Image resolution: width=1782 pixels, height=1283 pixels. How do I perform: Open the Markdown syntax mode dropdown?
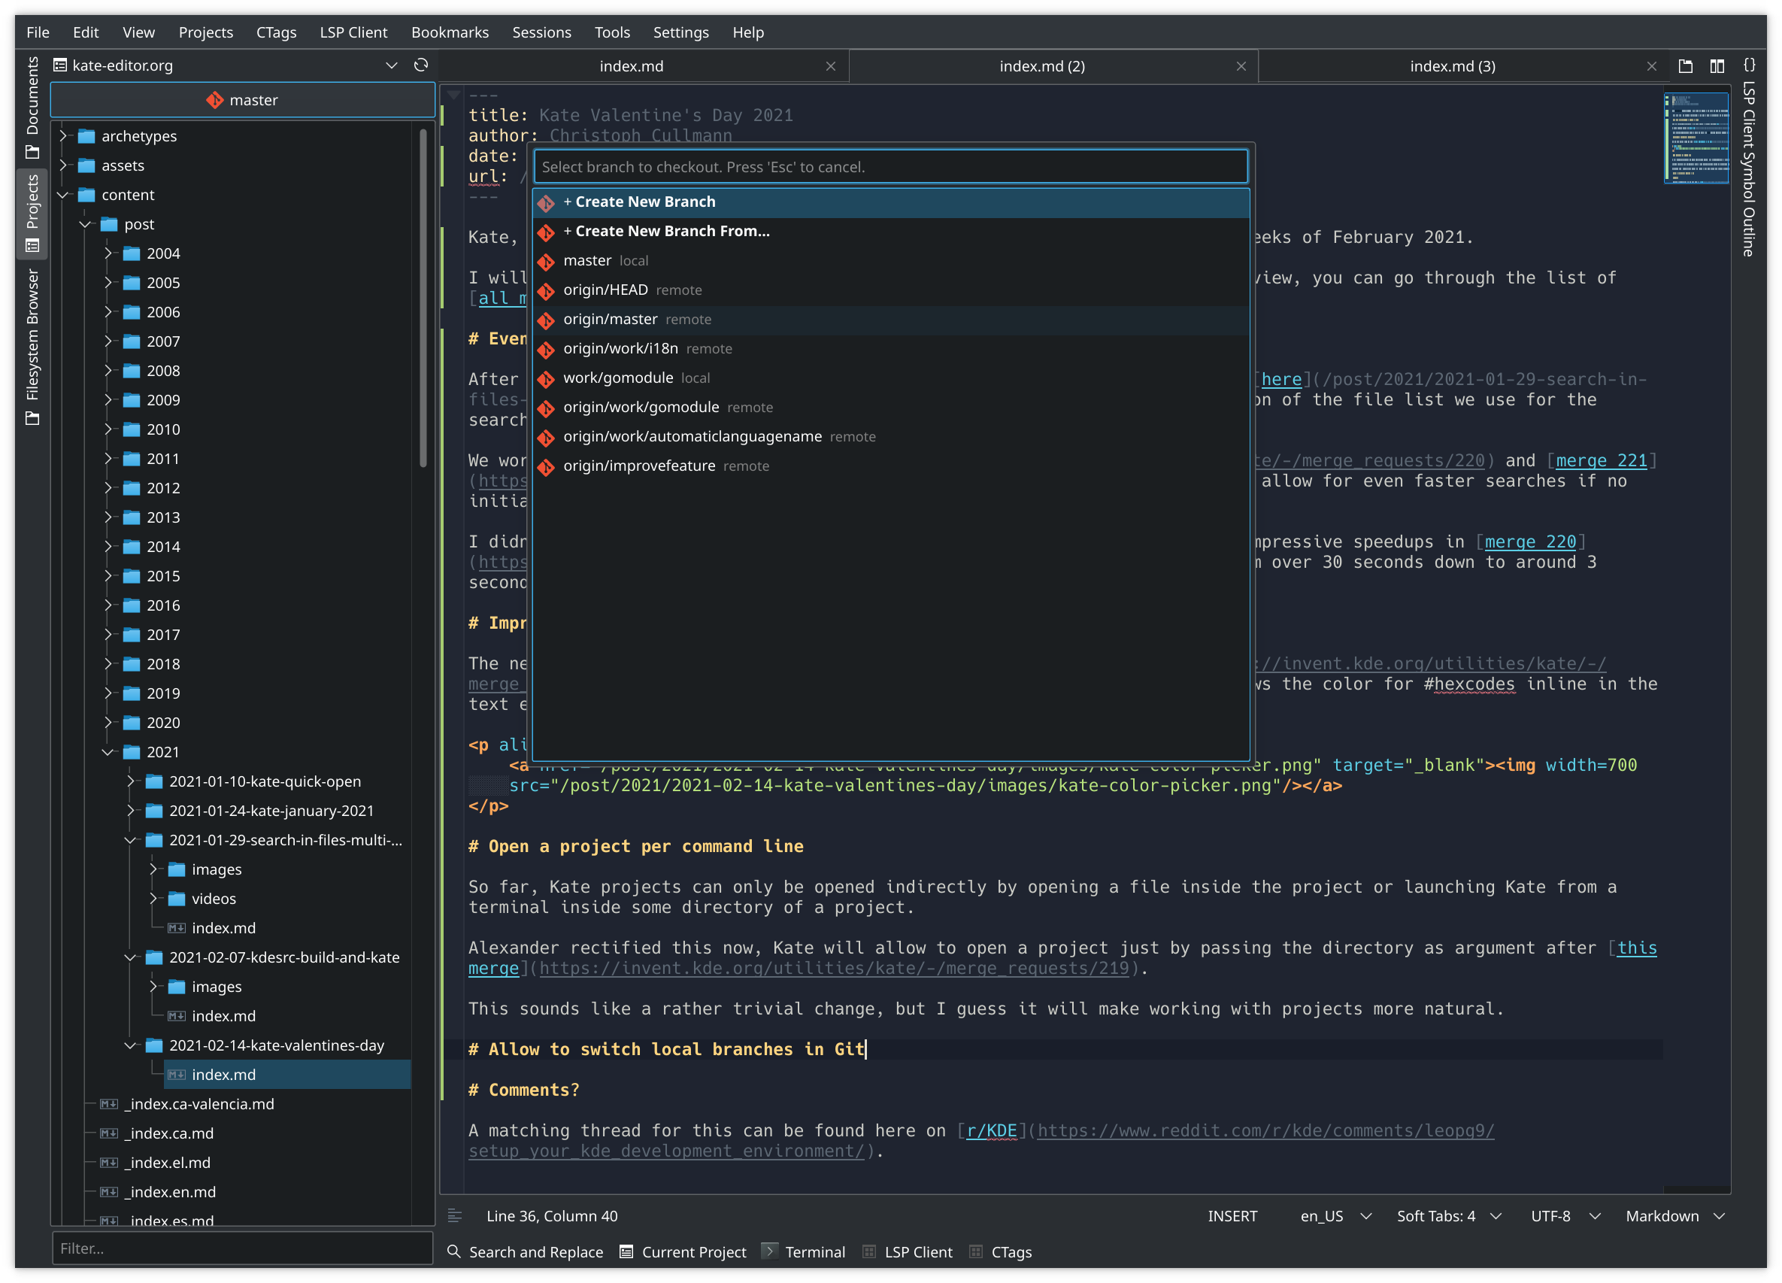pyautogui.click(x=1674, y=1215)
